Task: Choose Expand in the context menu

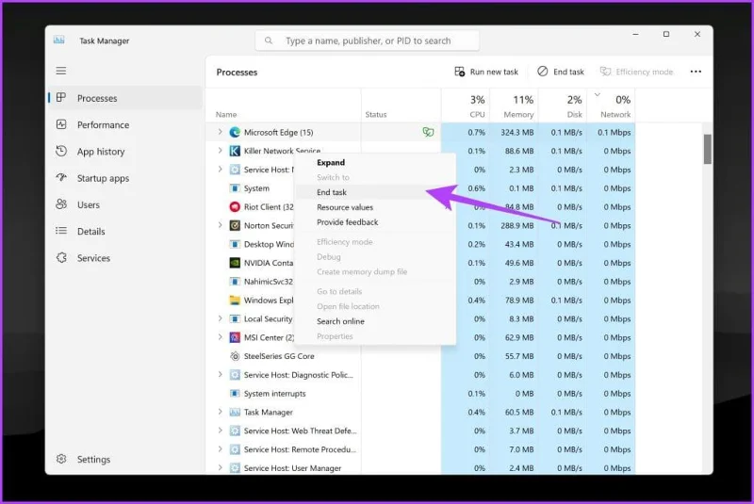Action: [375, 162]
